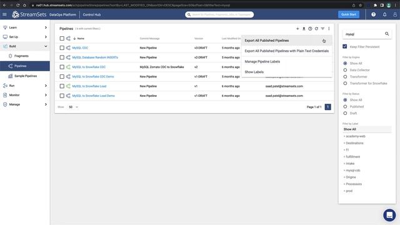
Task: Check the MySQL Database Random INSERTs checkbox
Action: click(x=62, y=57)
